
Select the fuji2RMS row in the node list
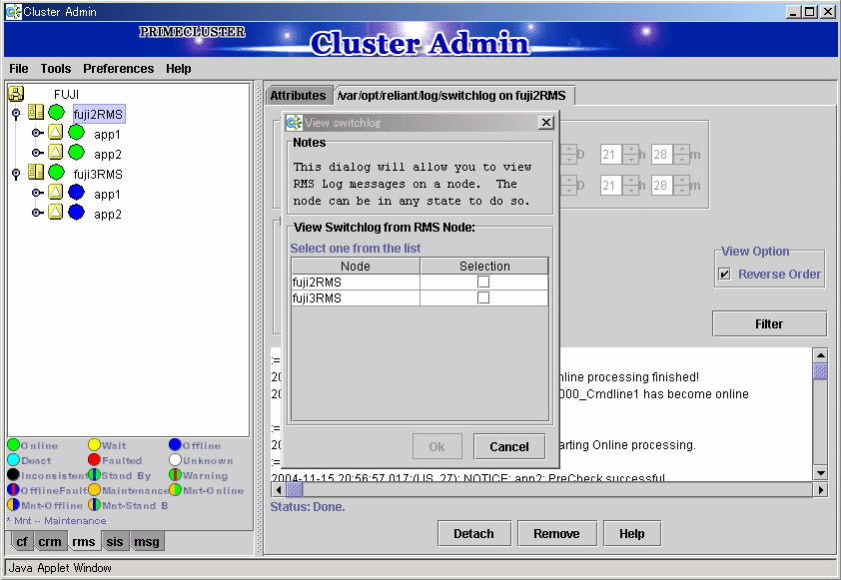[x=420, y=282]
